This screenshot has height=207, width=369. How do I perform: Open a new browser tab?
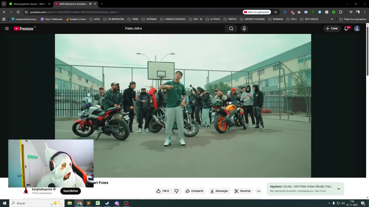coord(102,4)
